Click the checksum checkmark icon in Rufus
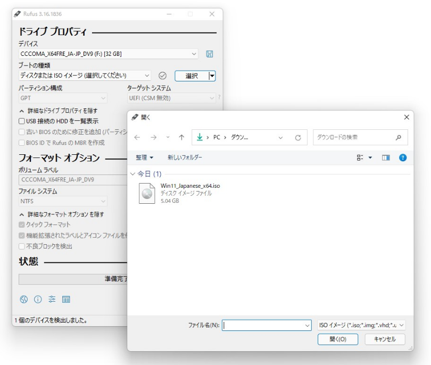The image size is (431, 365). (x=162, y=76)
